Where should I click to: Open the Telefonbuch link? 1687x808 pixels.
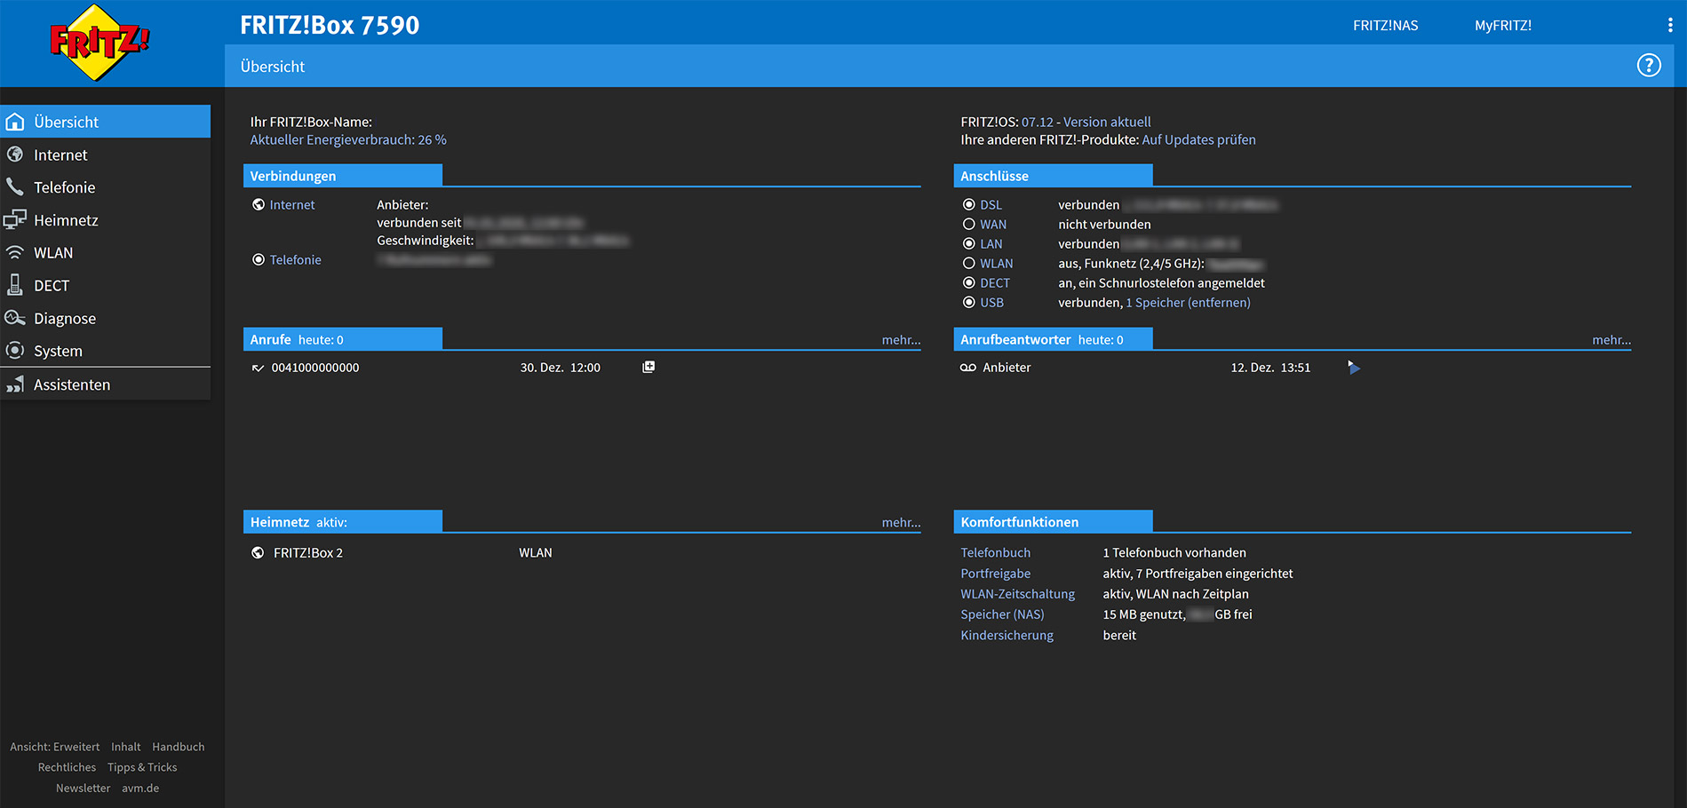[995, 553]
